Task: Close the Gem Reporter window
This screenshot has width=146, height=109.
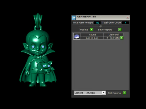Action: (x=128, y=18)
